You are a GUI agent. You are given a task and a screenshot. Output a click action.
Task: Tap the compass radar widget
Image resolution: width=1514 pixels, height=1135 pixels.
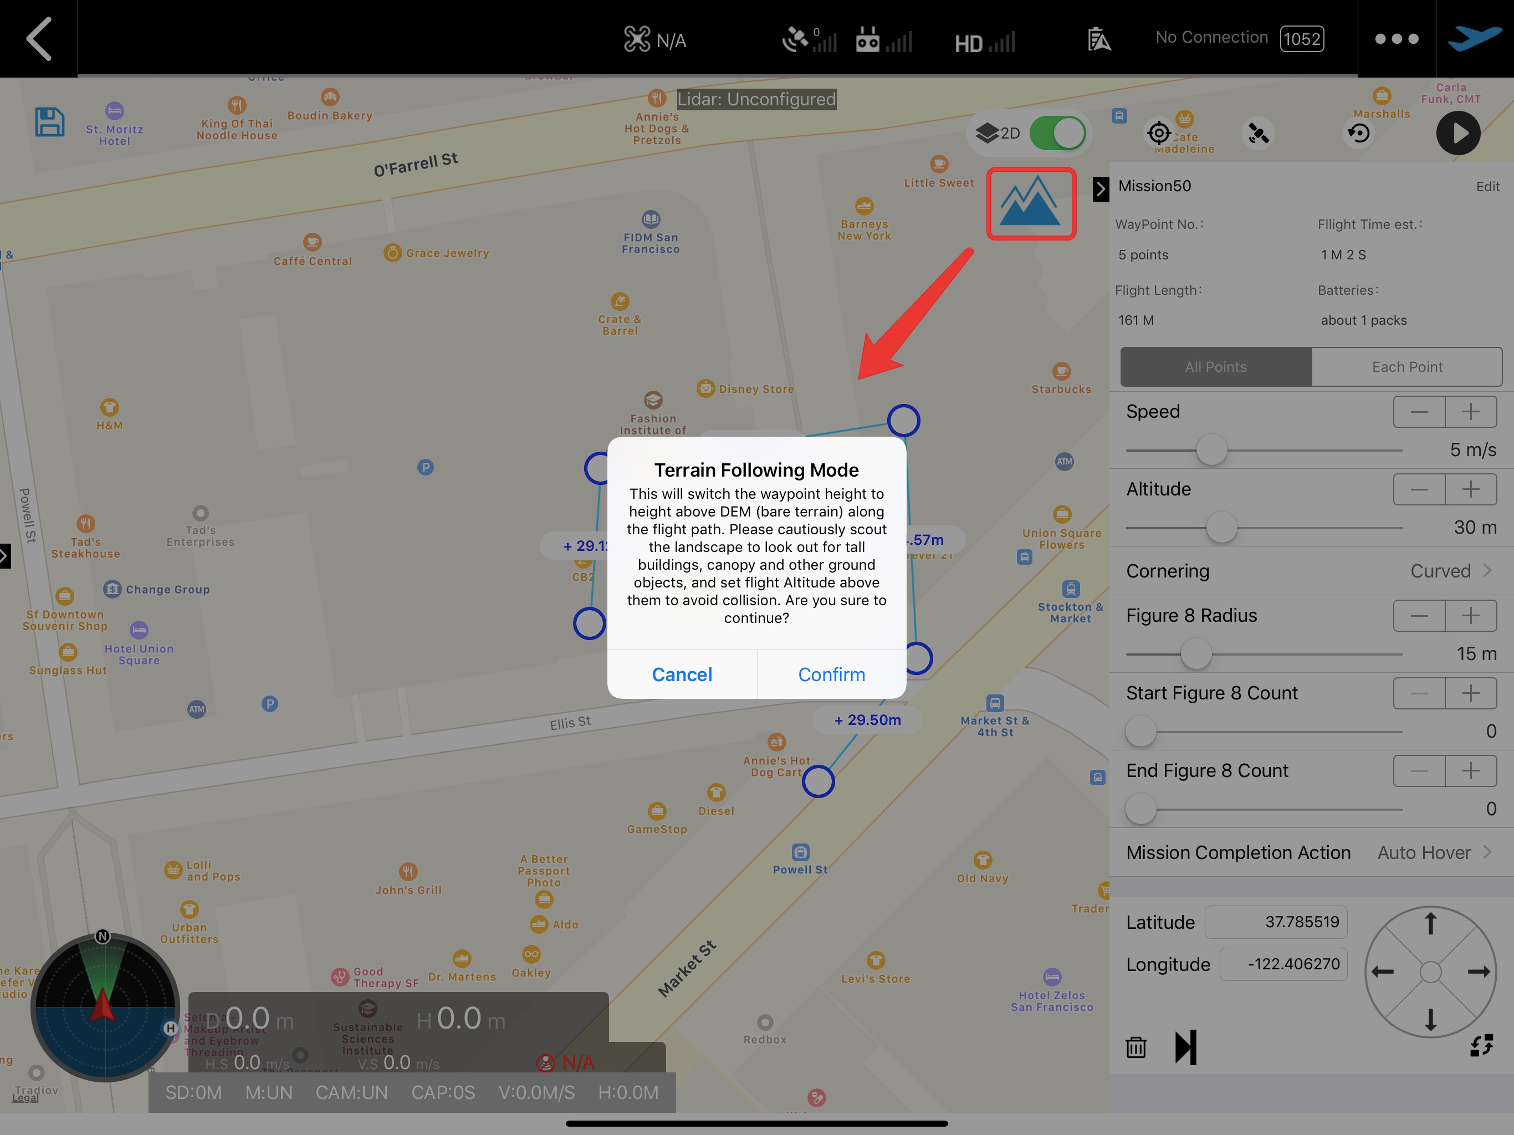(x=105, y=1006)
